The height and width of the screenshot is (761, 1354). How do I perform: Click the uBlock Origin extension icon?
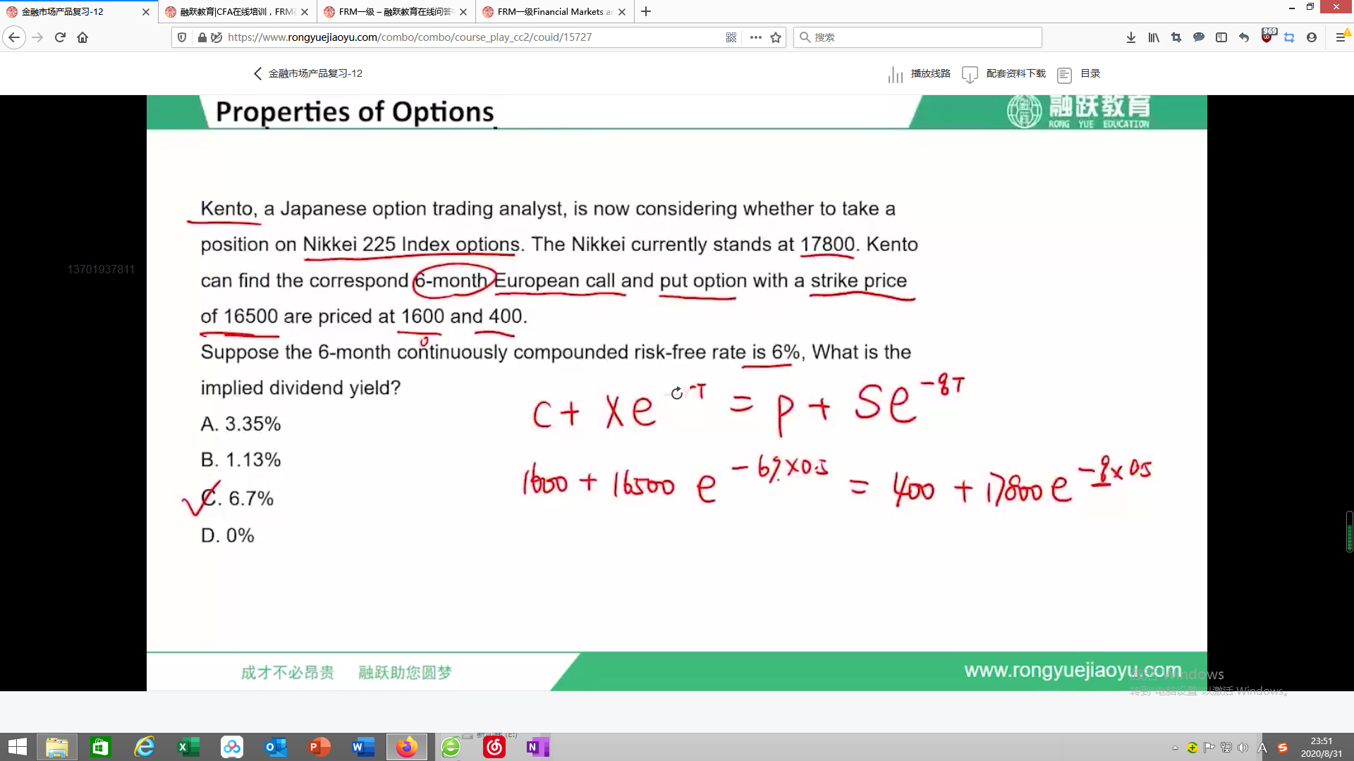(x=1267, y=37)
